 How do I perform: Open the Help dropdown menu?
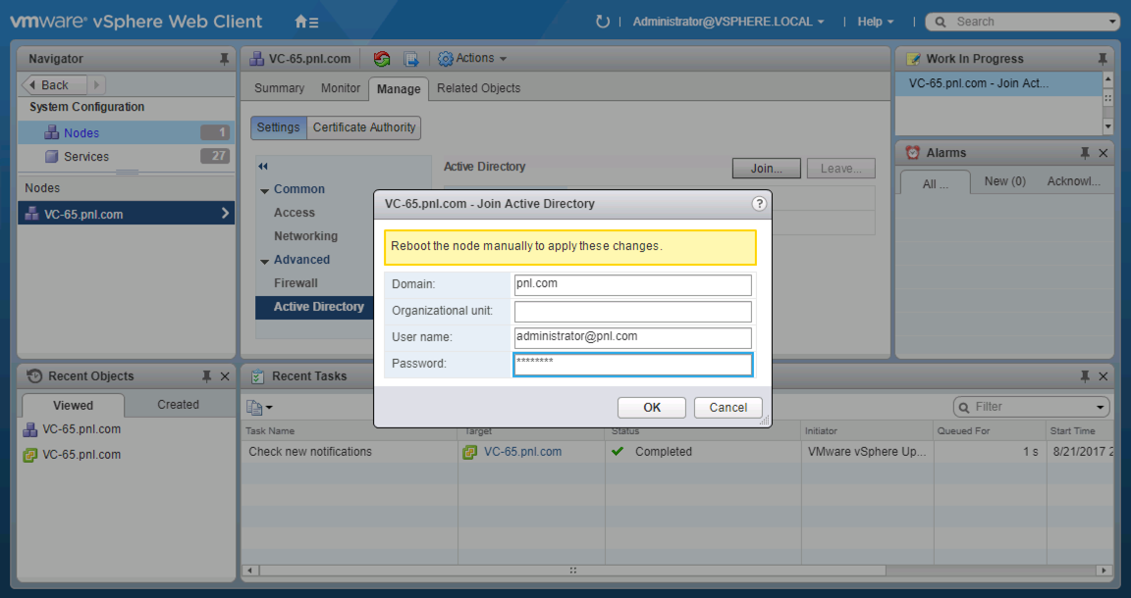(875, 22)
